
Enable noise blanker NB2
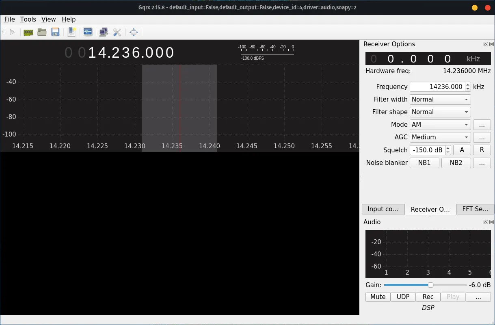click(456, 163)
